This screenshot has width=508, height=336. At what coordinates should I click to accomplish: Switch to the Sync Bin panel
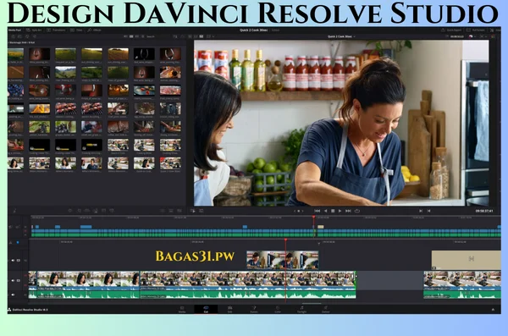click(x=34, y=30)
